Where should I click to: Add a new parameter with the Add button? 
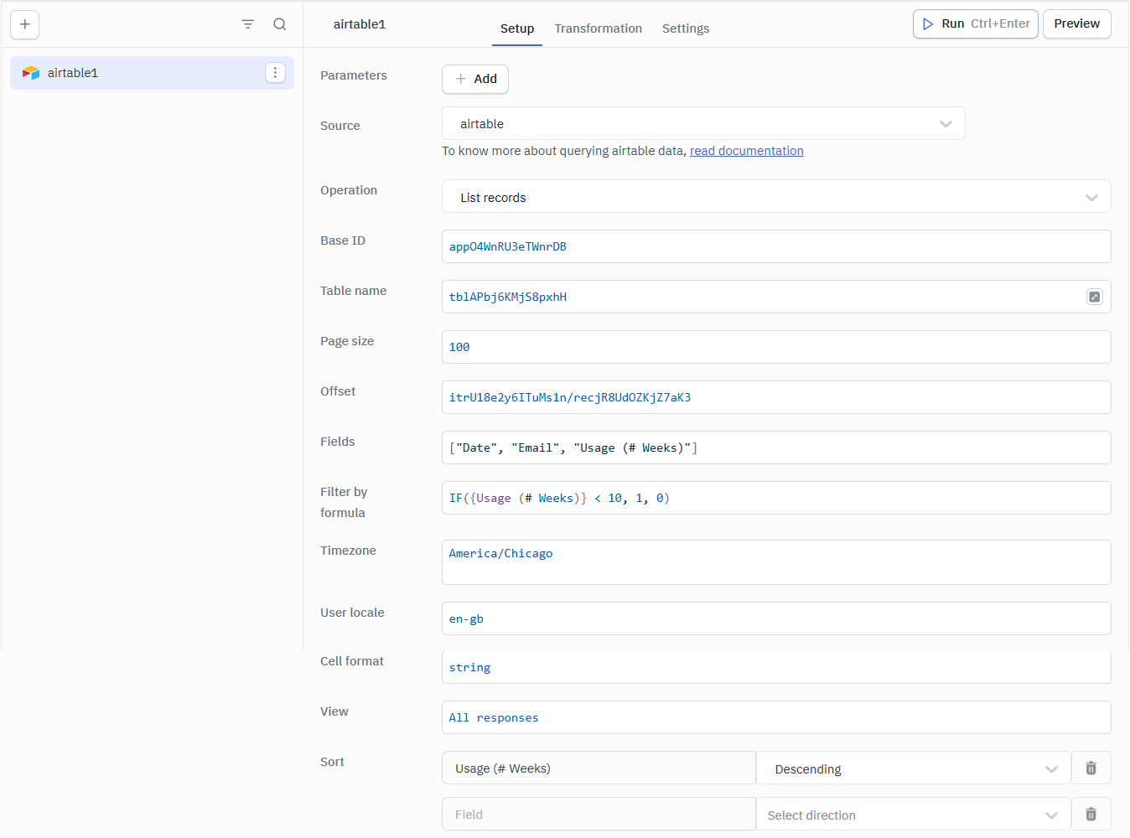click(475, 79)
